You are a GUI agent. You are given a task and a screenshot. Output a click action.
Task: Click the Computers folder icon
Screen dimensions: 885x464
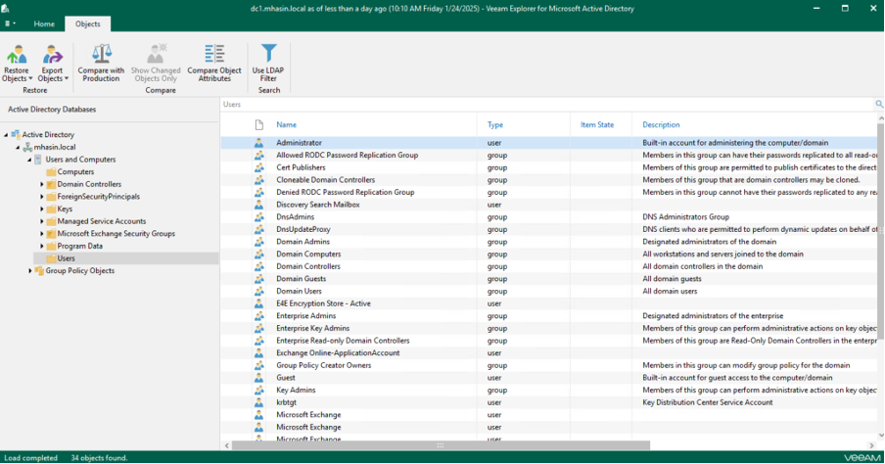pos(51,171)
